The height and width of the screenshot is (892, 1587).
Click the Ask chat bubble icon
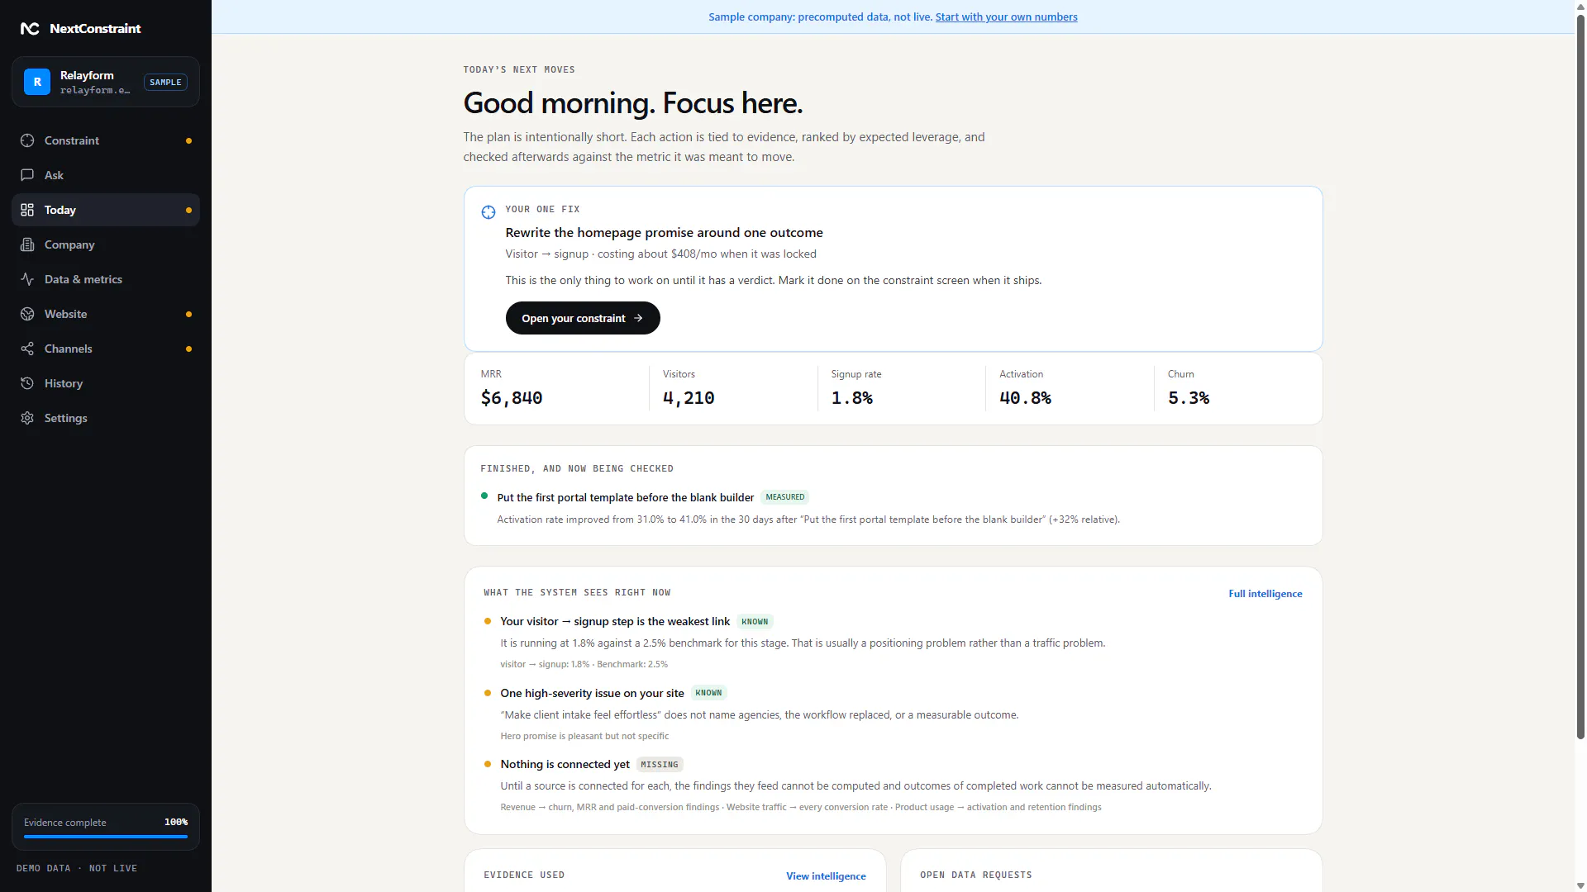27,175
